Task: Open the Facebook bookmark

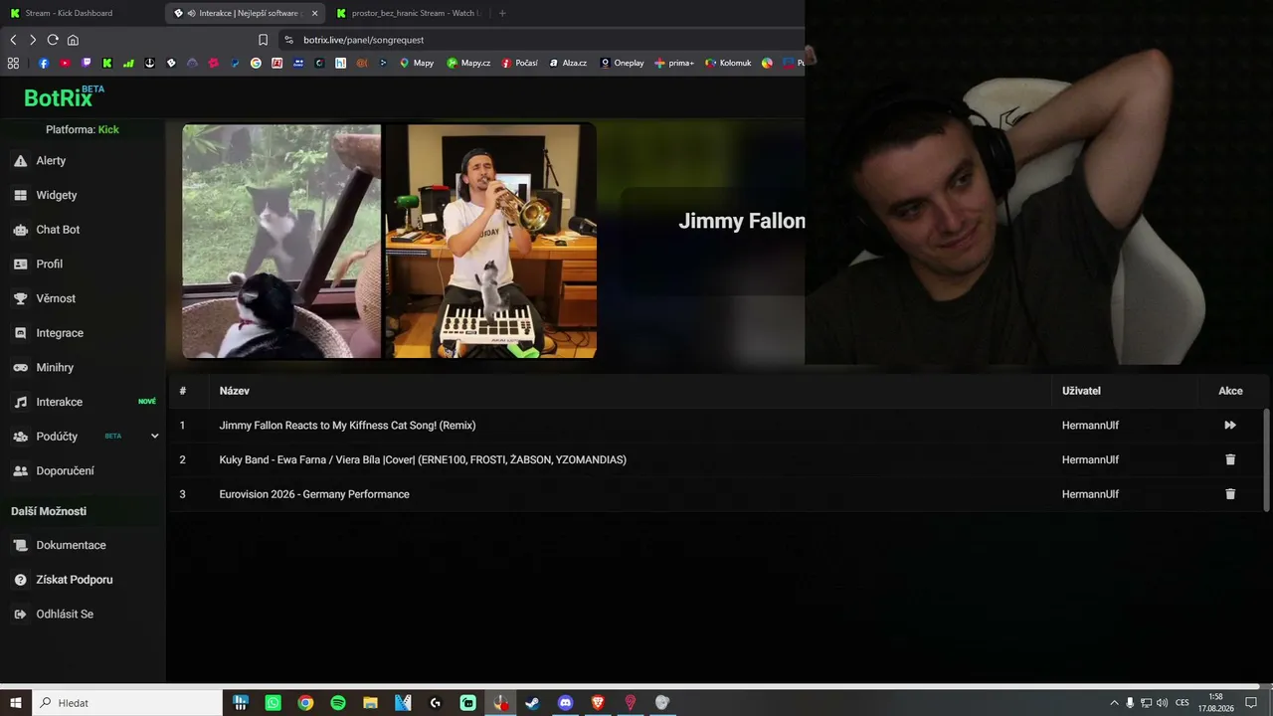Action: 44,63
